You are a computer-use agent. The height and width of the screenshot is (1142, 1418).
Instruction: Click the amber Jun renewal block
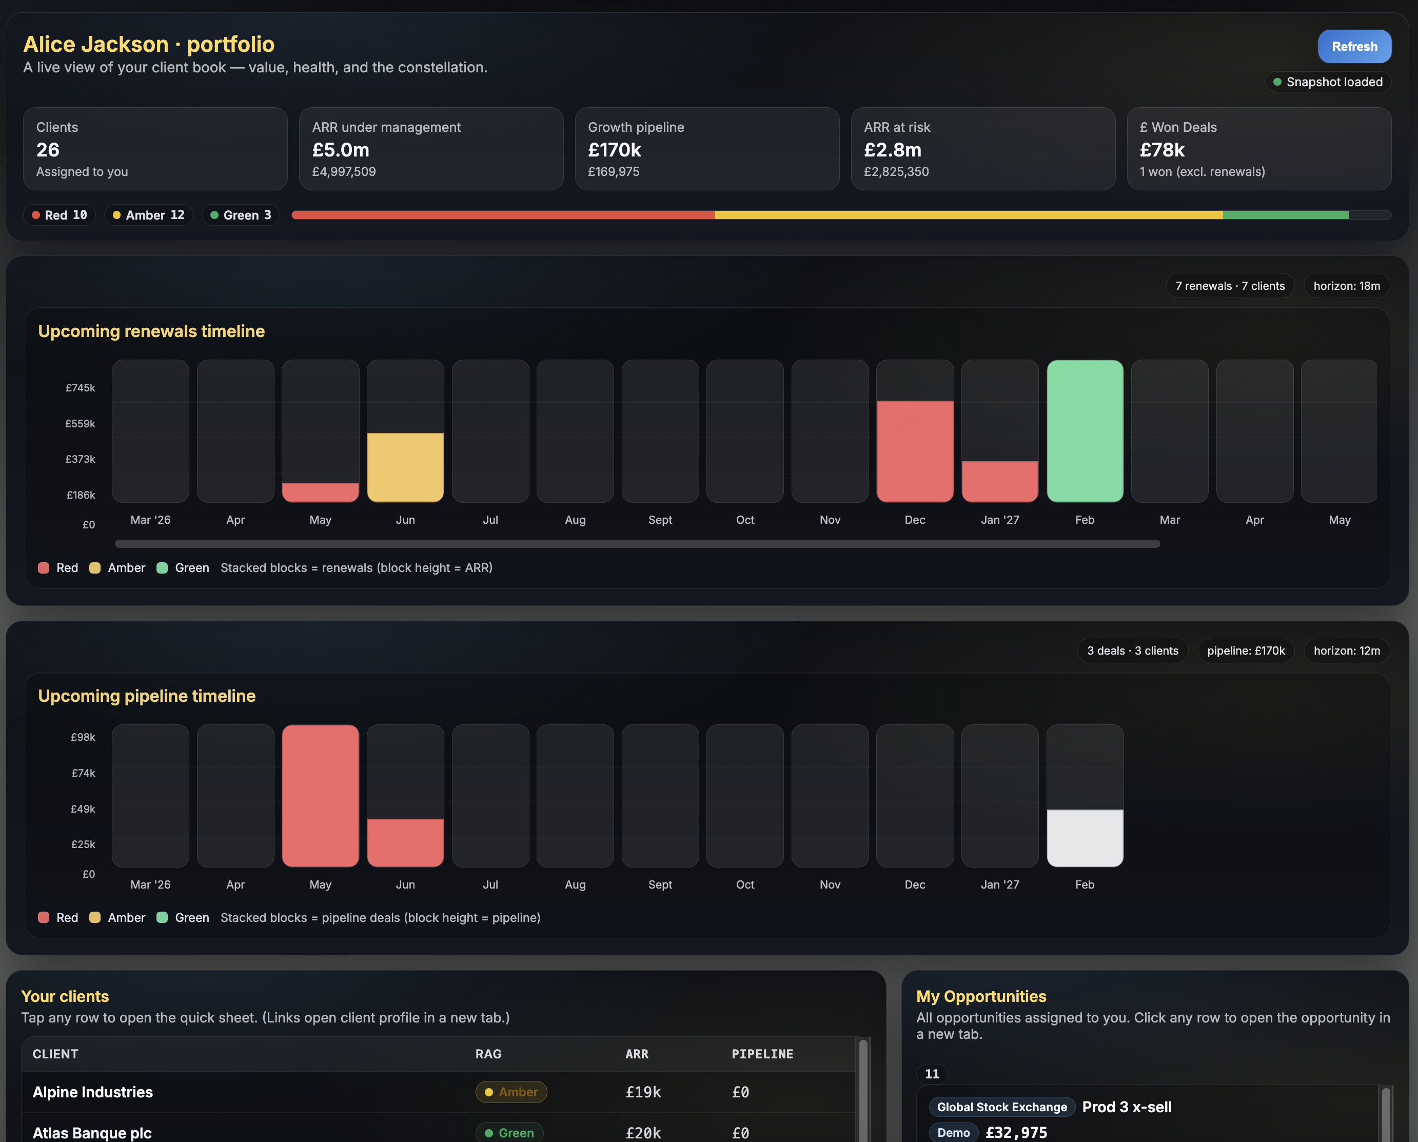pos(406,467)
